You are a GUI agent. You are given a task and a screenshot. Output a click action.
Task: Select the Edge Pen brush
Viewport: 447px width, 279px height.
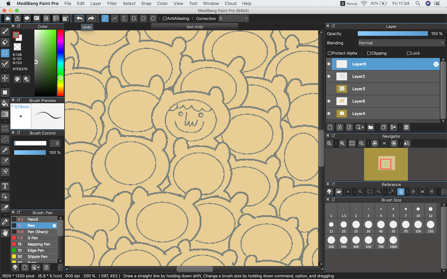tap(34, 250)
